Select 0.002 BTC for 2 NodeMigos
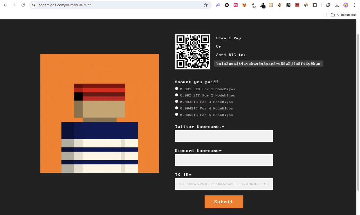360x215 pixels. [x=177, y=95]
